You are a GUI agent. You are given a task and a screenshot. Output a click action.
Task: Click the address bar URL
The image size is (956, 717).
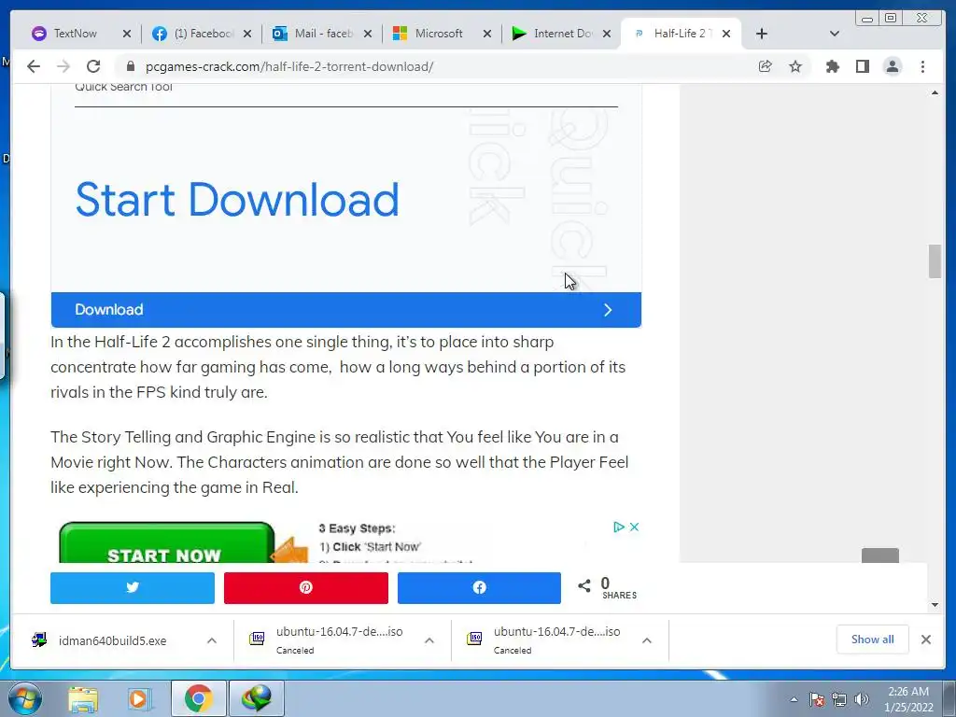click(x=289, y=66)
